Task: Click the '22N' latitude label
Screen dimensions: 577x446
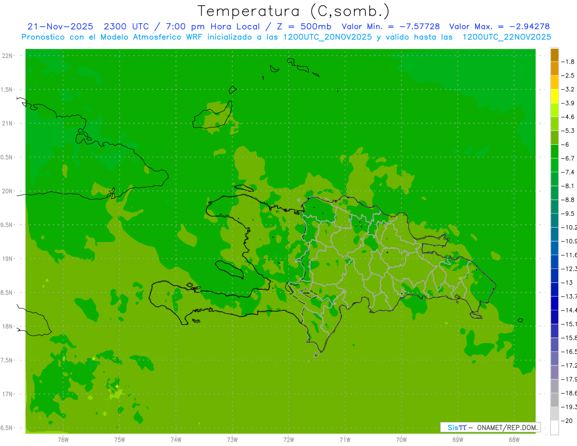Action: click(7, 56)
